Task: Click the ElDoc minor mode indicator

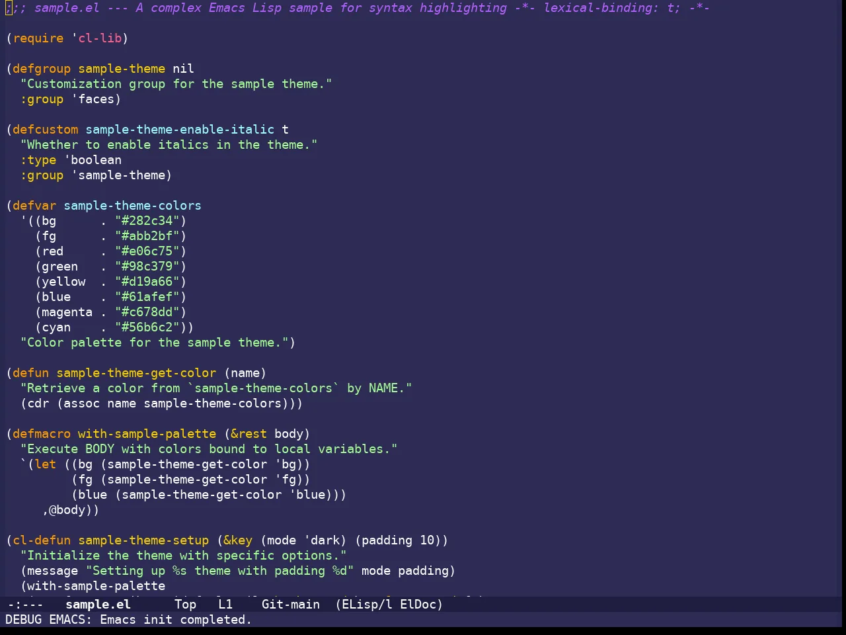Action: pos(418,604)
